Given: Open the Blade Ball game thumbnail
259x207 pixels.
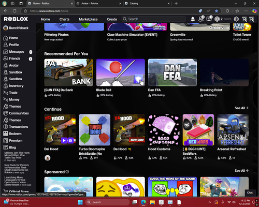Looking at the screenshot, I should (x=121, y=72).
